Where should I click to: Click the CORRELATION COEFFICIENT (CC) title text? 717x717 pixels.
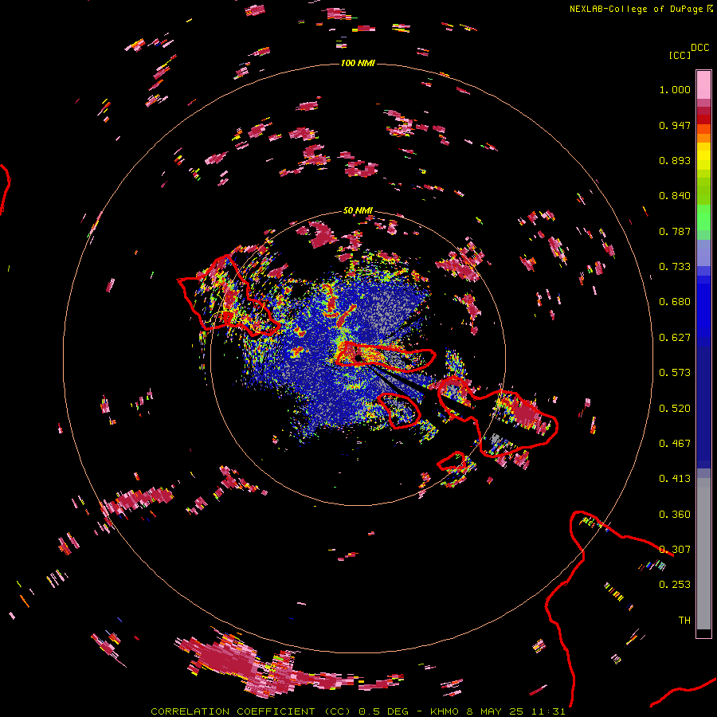coord(252,711)
